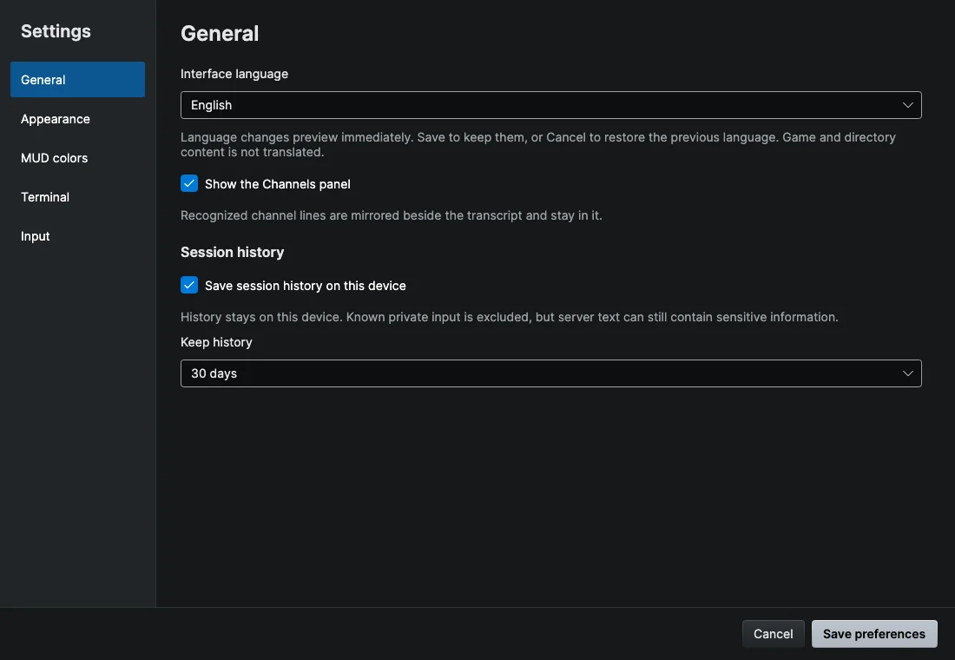The height and width of the screenshot is (660, 955).
Task: Open the MUD colors section
Action: click(77, 158)
